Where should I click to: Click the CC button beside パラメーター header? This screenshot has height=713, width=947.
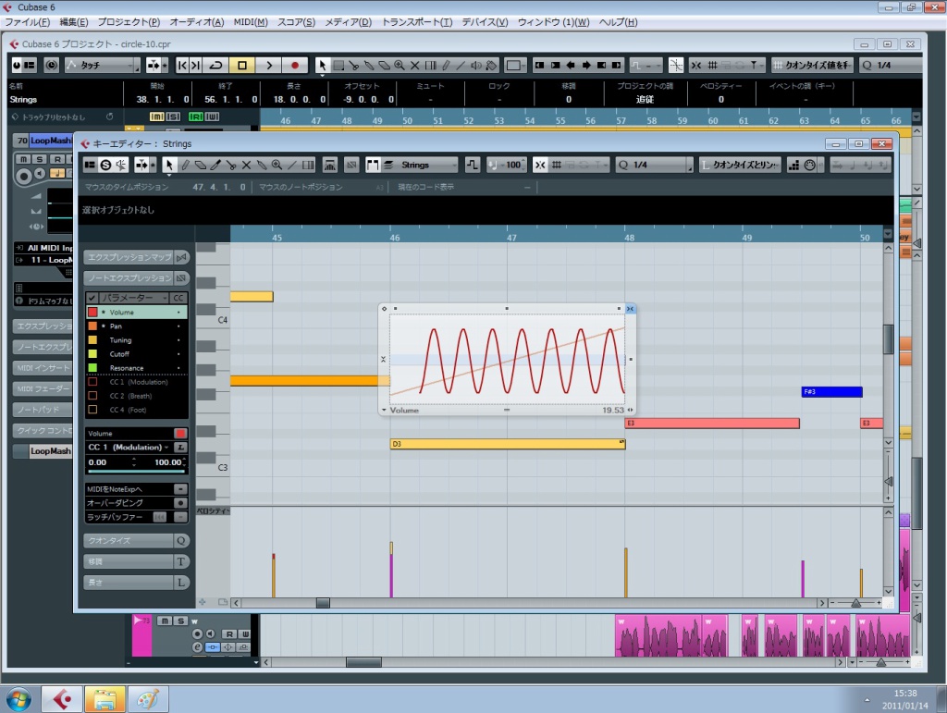pos(178,298)
